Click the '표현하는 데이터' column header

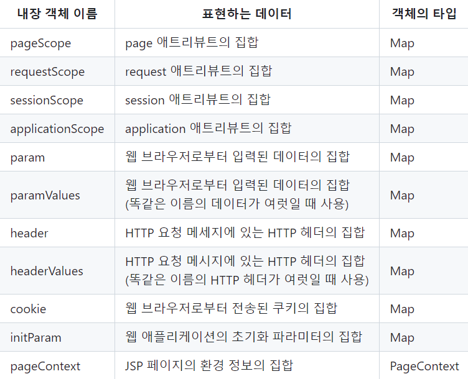[x=246, y=14]
